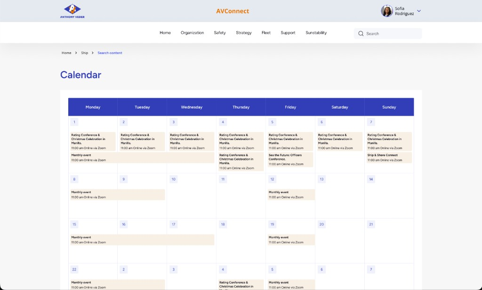The width and height of the screenshot is (482, 290).
Task: Focus the Search input field
Action: (388, 33)
